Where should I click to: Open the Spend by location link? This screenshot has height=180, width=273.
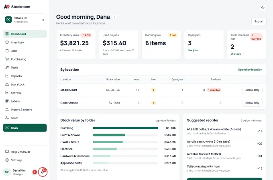point(250,70)
